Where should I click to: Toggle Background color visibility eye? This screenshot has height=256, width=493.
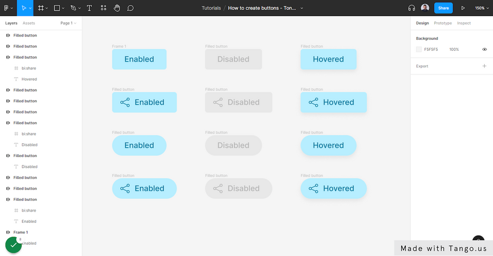tap(485, 49)
